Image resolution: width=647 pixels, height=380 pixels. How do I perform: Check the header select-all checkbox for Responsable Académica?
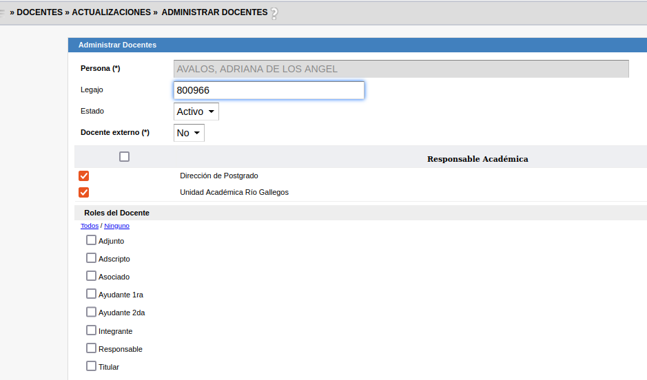click(124, 157)
